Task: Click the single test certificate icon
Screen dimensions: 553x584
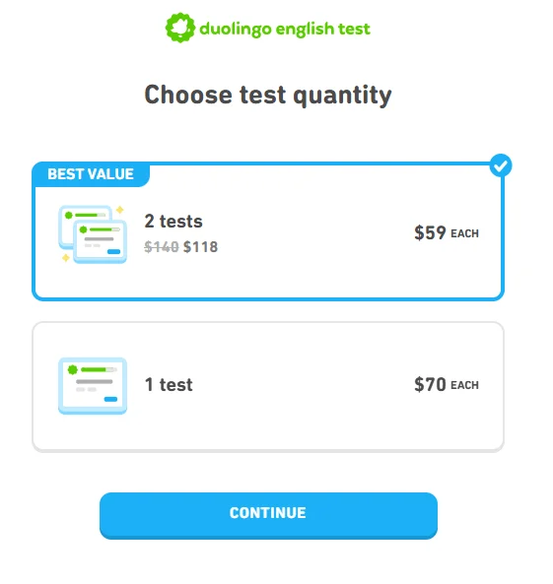Action: pyautogui.click(x=93, y=386)
